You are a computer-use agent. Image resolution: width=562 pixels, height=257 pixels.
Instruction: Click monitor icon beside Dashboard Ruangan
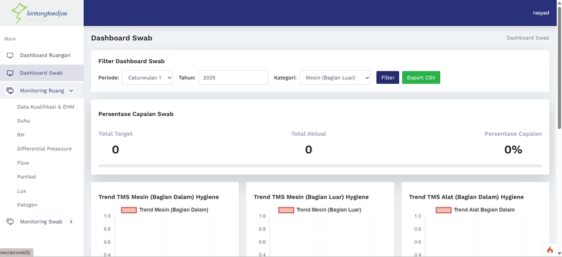[10, 56]
